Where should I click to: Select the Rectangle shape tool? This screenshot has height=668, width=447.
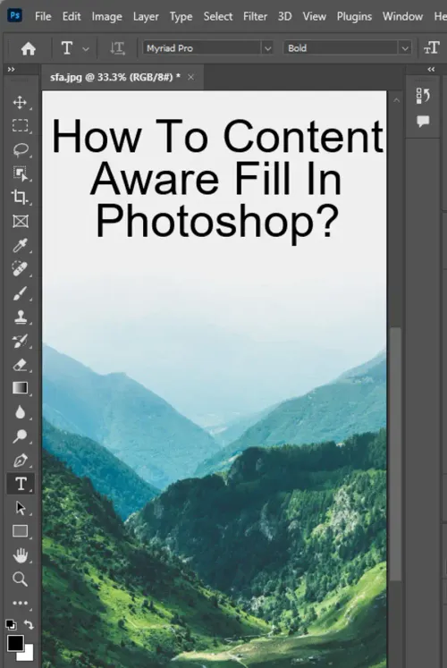pos(20,531)
